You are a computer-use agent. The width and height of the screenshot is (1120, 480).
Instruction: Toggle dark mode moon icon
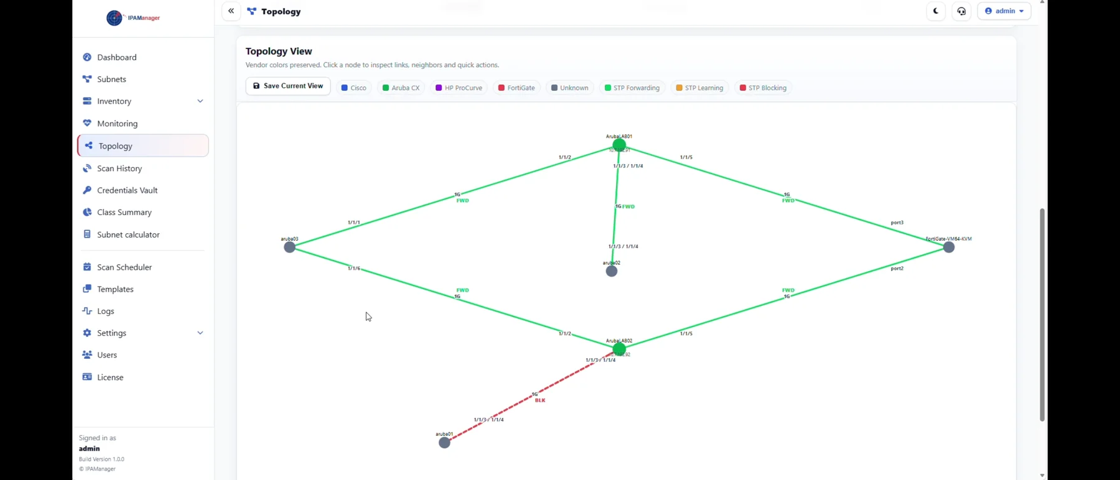(936, 11)
